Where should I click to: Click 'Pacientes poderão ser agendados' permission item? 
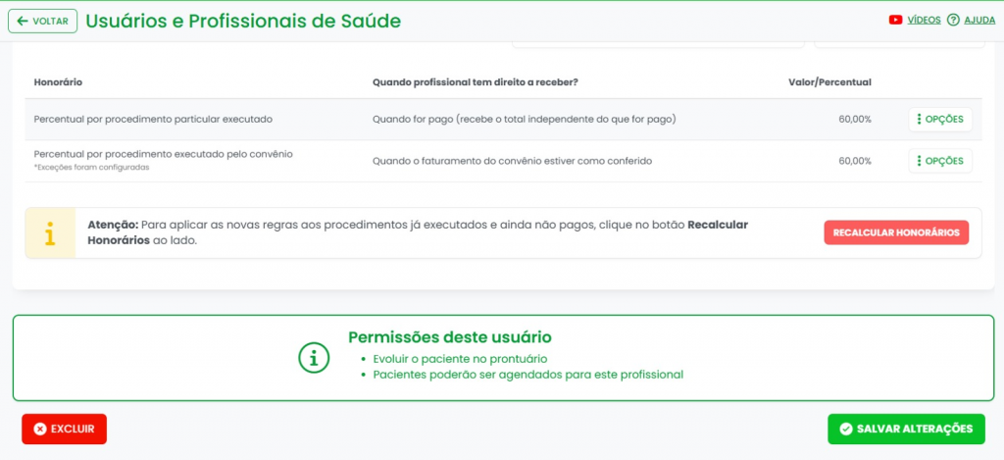(x=527, y=374)
